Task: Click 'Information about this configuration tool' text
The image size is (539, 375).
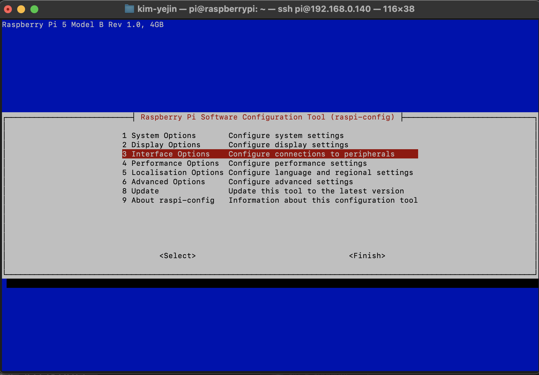Action: tap(323, 200)
